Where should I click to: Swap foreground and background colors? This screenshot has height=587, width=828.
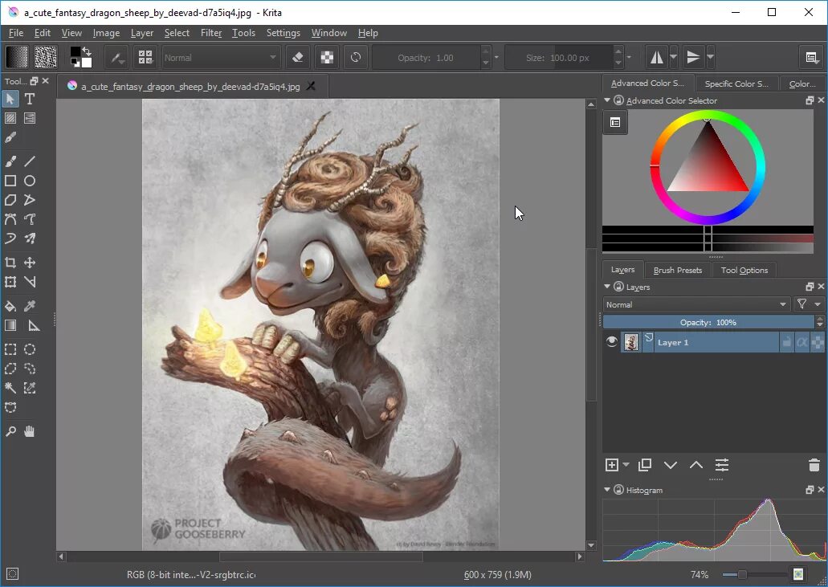[87, 51]
